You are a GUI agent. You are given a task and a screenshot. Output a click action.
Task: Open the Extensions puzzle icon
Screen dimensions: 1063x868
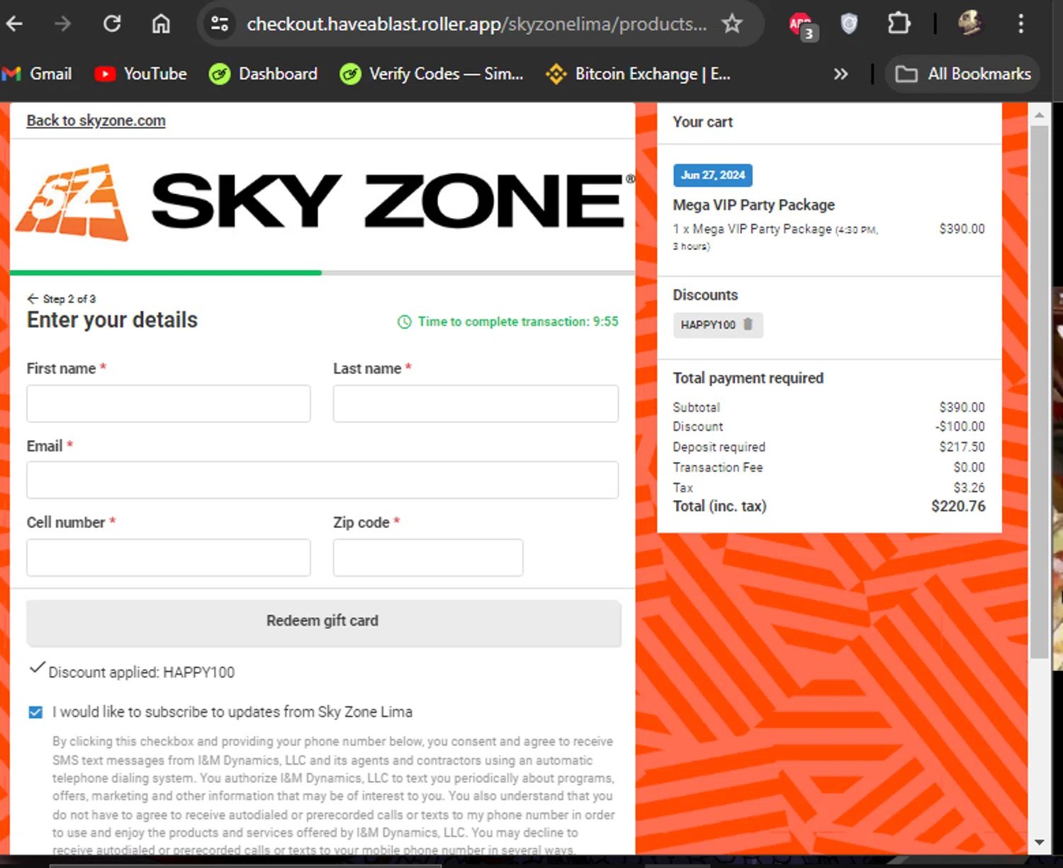click(x=899, y=24)
